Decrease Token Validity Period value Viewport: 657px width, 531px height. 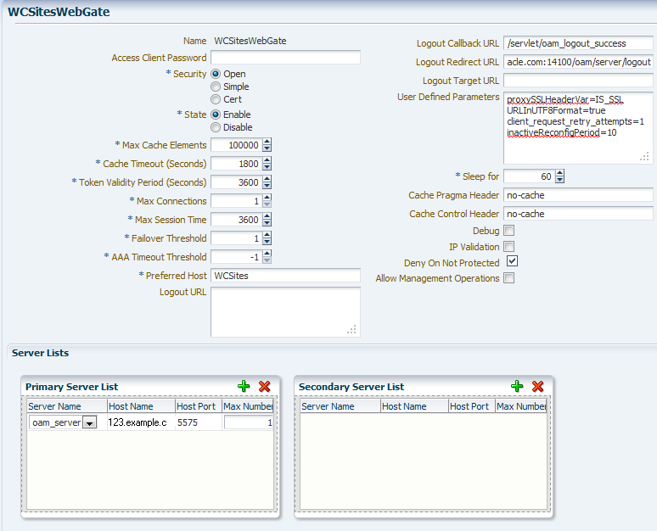point(267,186)
